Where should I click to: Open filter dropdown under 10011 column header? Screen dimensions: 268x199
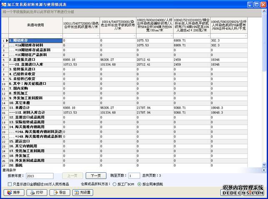[x=96, y=36]
